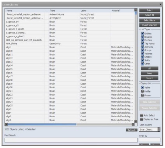Viewport: 165px width, 148px height.
Task: Enable the Display as Tree checkbox
Action: point(142,119)
